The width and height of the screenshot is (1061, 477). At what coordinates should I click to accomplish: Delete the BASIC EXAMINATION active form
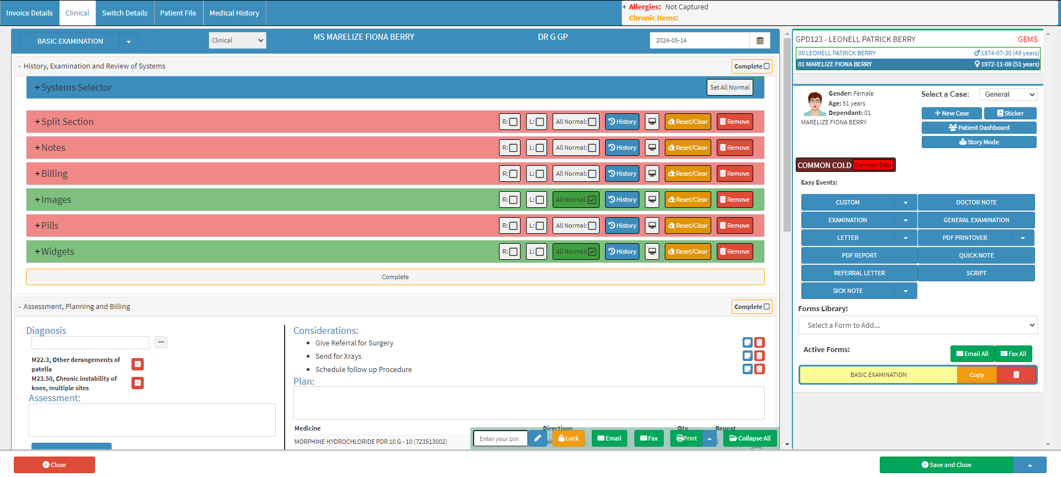pyautogui.click(x=1016, y=375)
